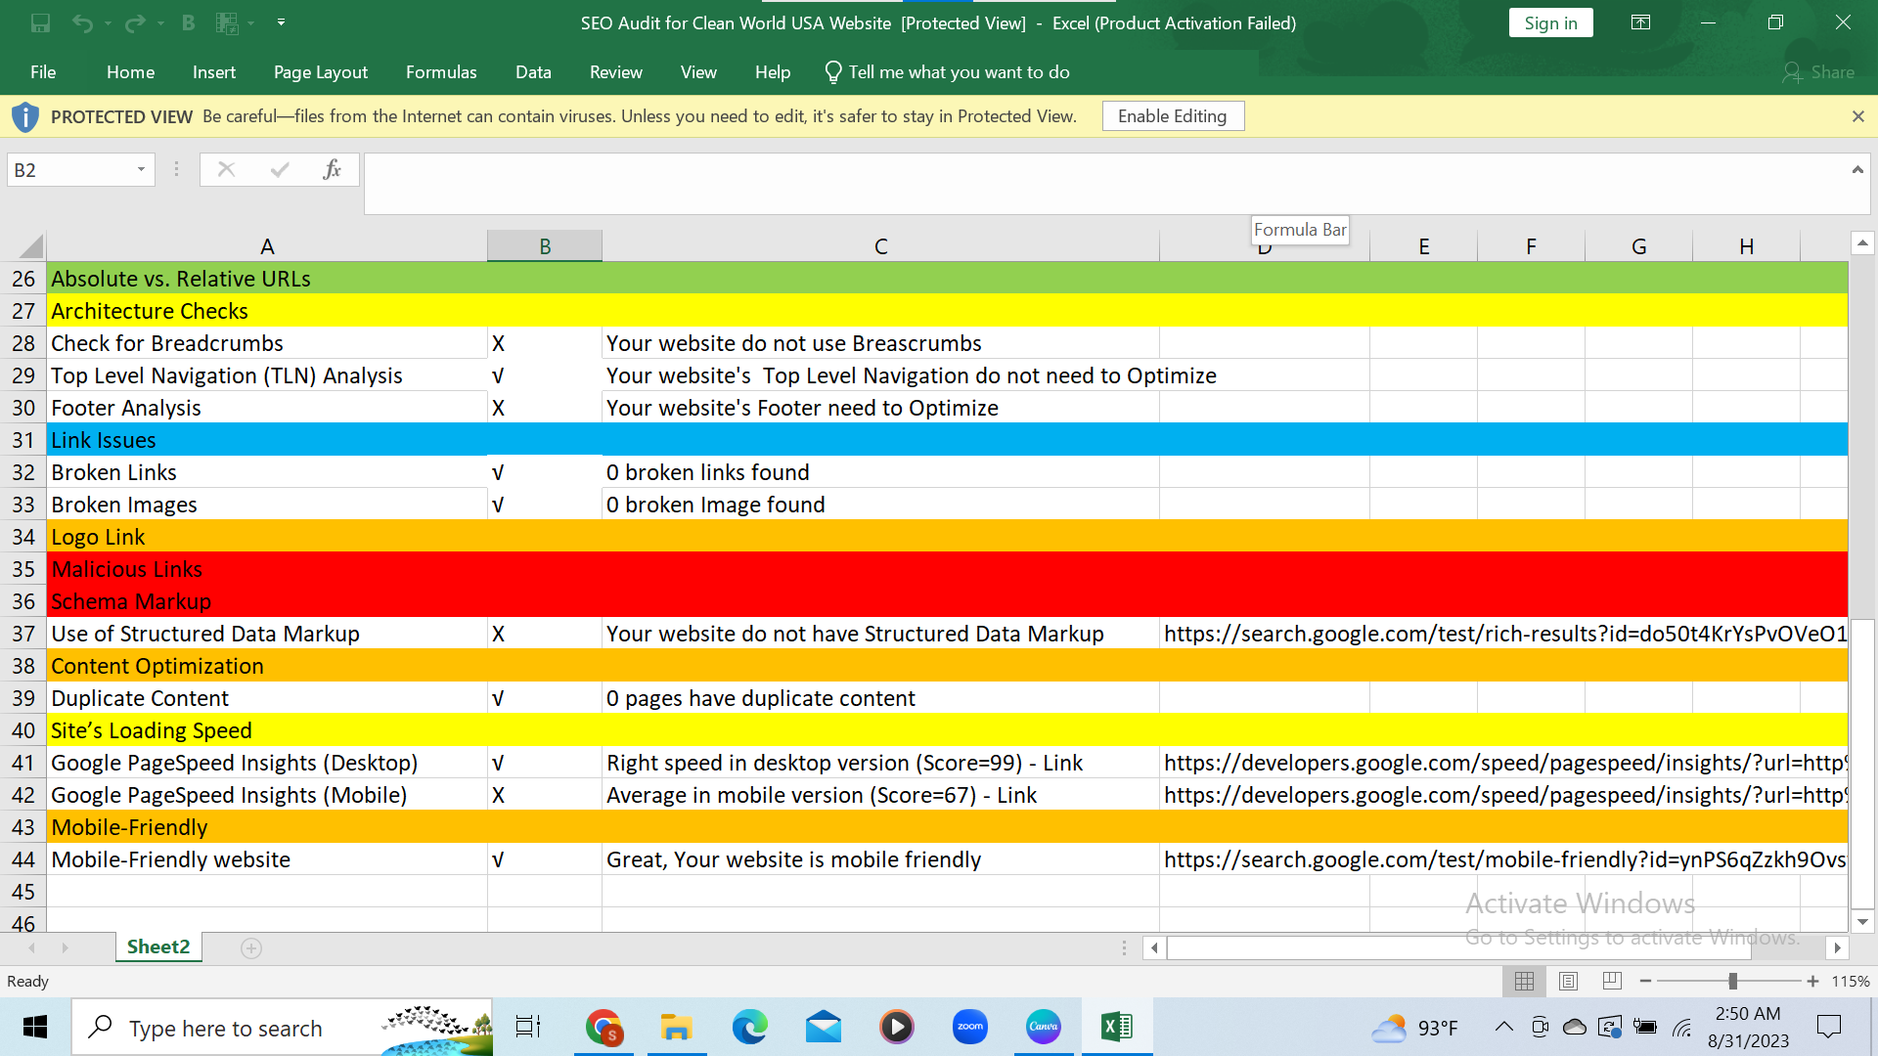The width and height of the screenshot is (1878, 1056).
Task: Undo the last action
Action: 82,22
